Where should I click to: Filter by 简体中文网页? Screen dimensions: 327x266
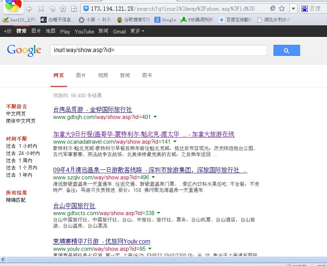tap(20, 121)
